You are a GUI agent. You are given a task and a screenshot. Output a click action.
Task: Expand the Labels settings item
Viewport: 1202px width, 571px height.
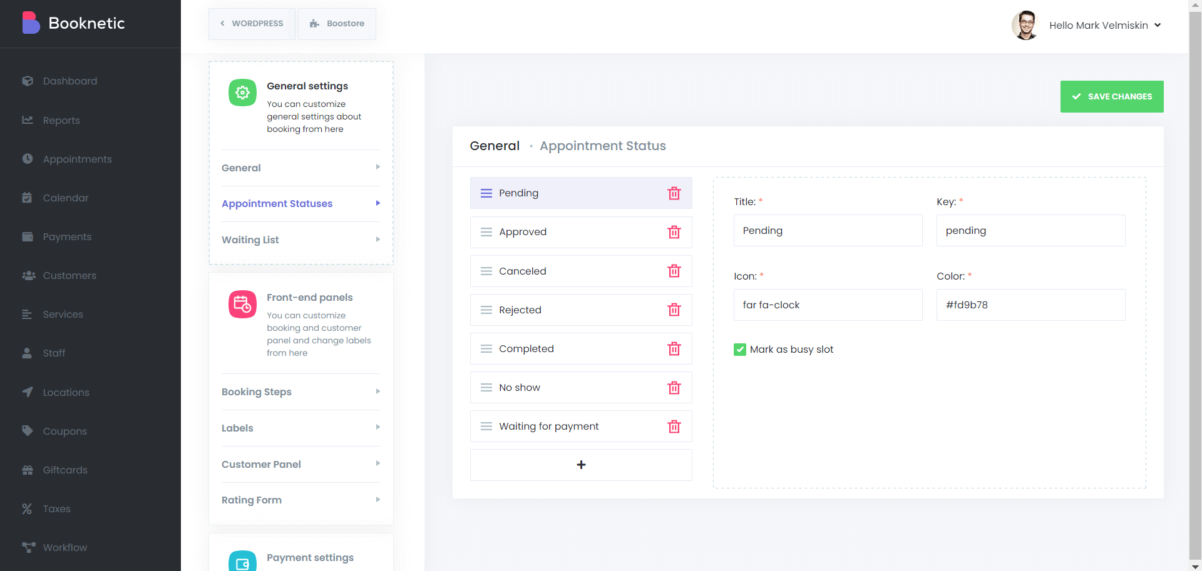(300, 428)
